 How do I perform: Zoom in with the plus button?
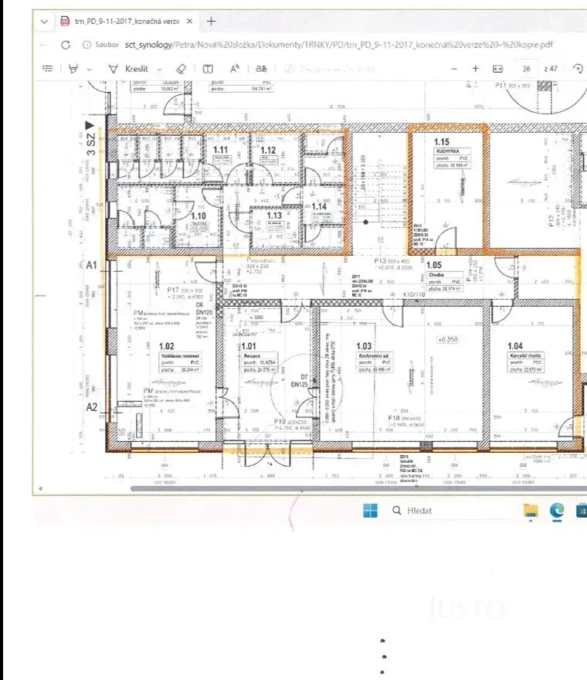[x=475, y=69]
